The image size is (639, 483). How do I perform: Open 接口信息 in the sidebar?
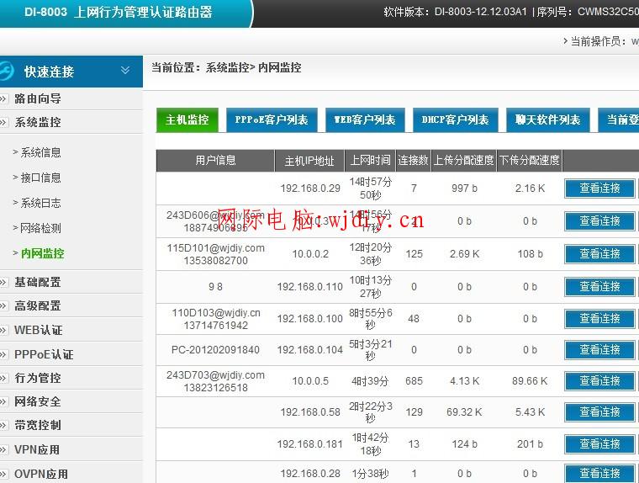[x=40, y=178]
